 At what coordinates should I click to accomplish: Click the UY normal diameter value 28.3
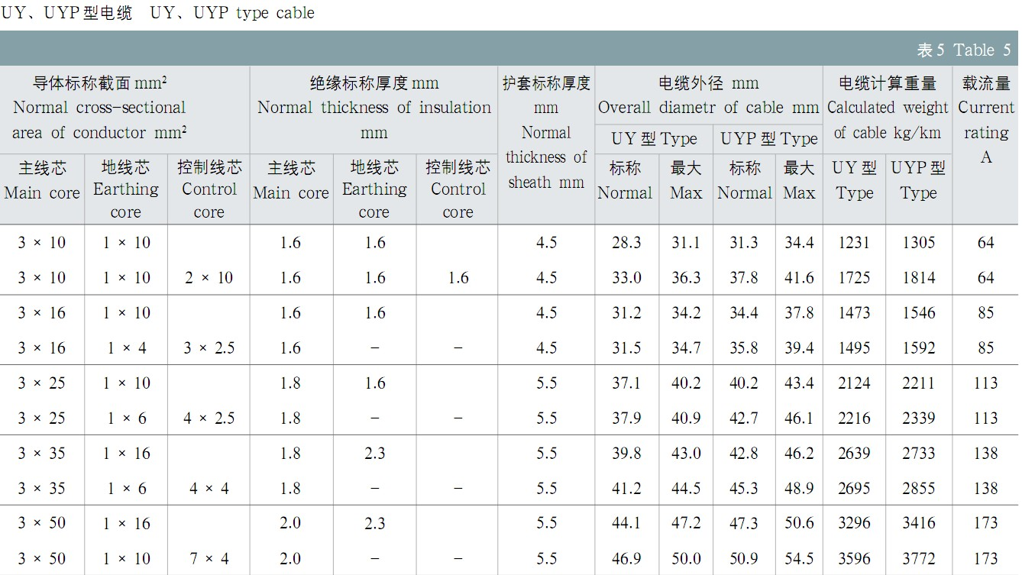pyautogui.click(x=626, y=243)
